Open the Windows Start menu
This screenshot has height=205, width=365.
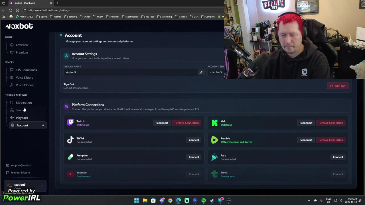coord(137,200)
